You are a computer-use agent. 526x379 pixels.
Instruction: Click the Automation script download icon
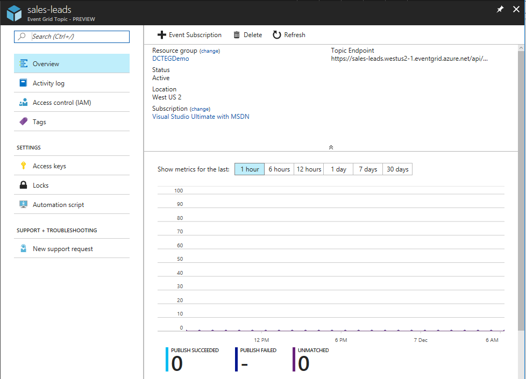(23, 204)
